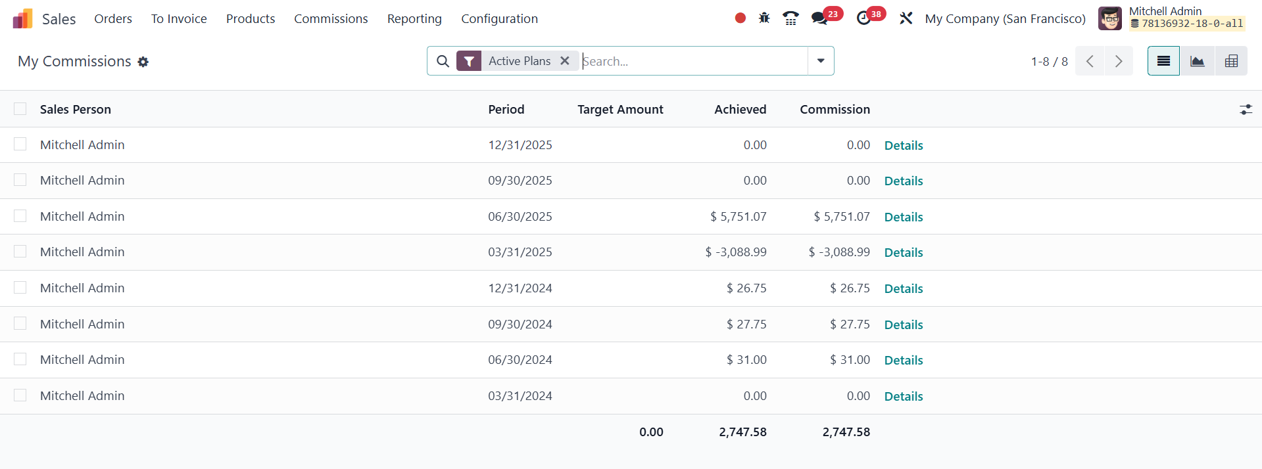Switch to pivot view
This screenshot has height=469, width=1262.
(x=1231, y=61)
